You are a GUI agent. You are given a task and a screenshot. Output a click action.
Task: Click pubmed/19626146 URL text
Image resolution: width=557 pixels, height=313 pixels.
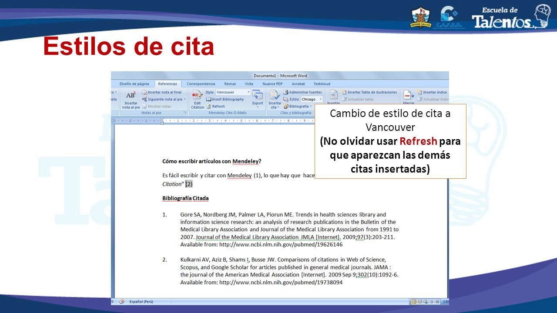[x=281, y=245]
